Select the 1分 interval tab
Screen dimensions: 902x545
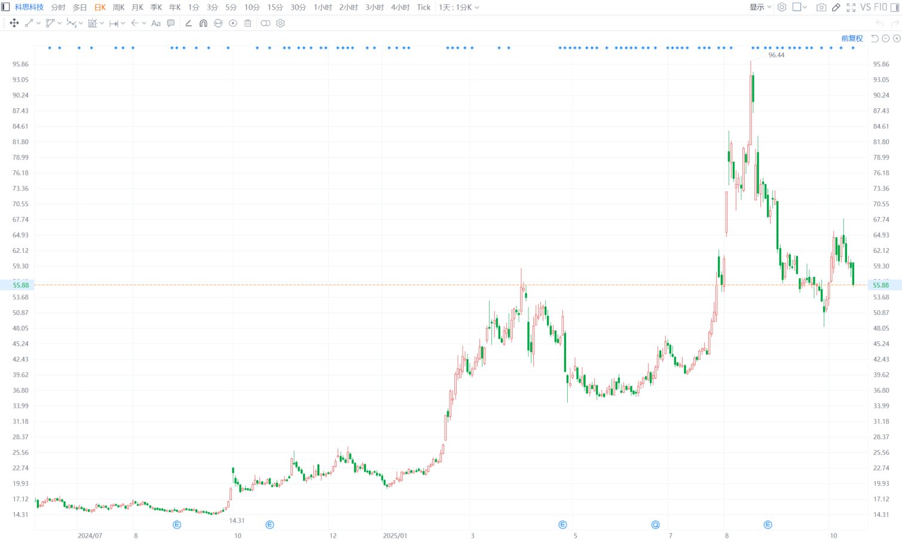(x=194, y=7)
